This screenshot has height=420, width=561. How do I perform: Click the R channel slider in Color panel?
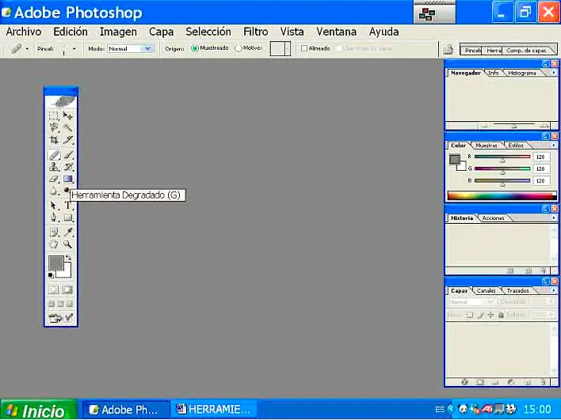502,157
